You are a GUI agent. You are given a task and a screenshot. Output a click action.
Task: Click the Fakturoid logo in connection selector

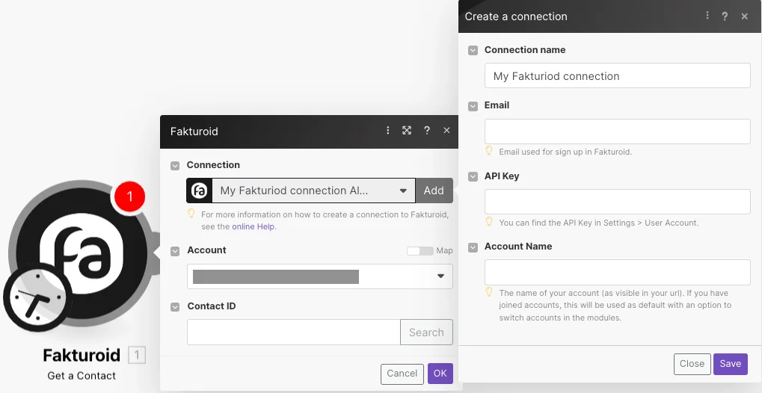point(199,191)
